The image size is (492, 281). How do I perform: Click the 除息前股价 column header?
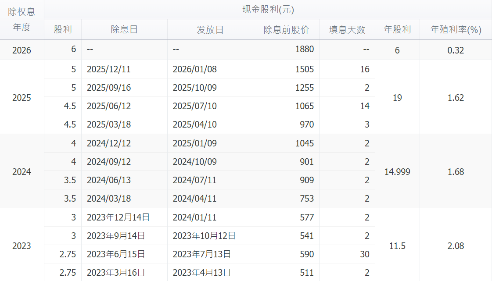pos(286,30)
